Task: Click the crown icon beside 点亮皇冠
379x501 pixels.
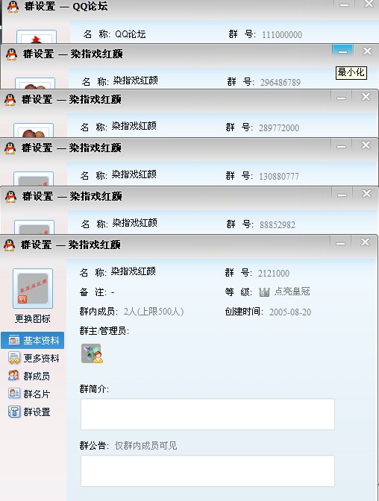Action: click(x=264, y=292)
